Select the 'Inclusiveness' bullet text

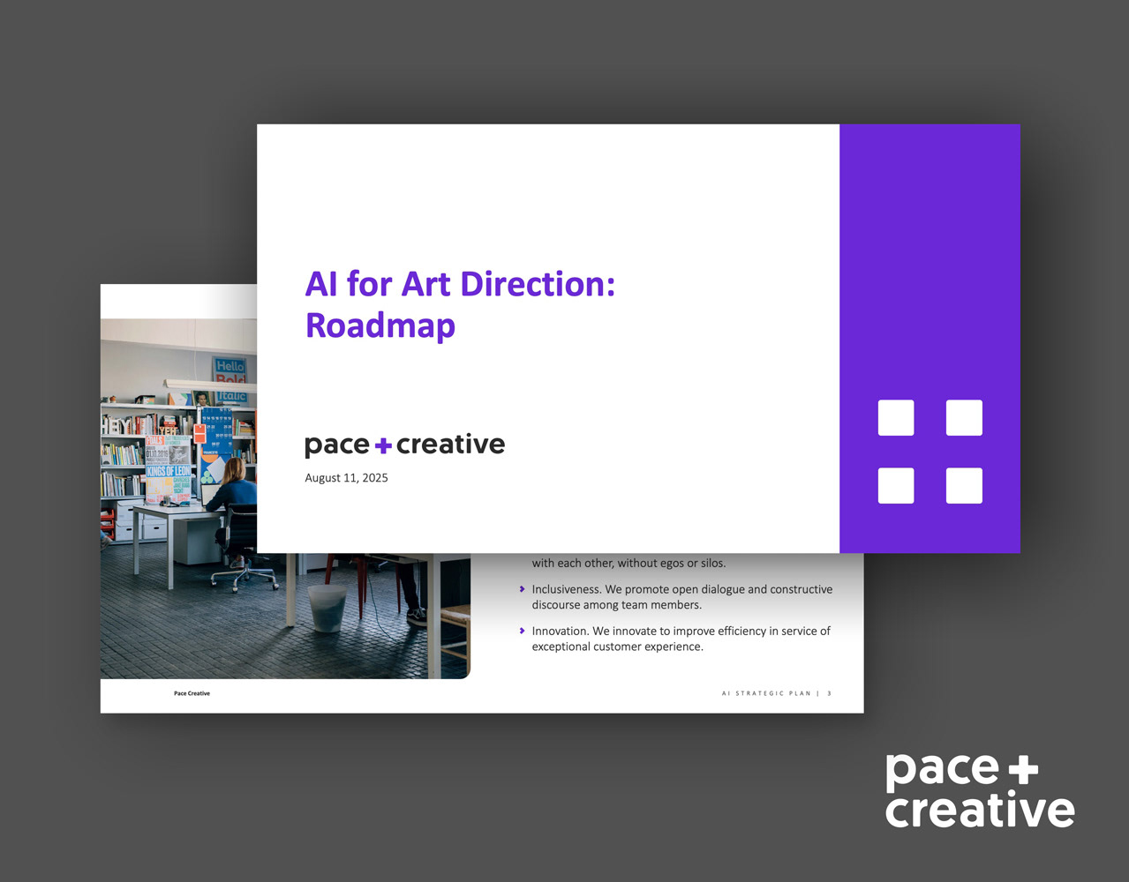681,597
